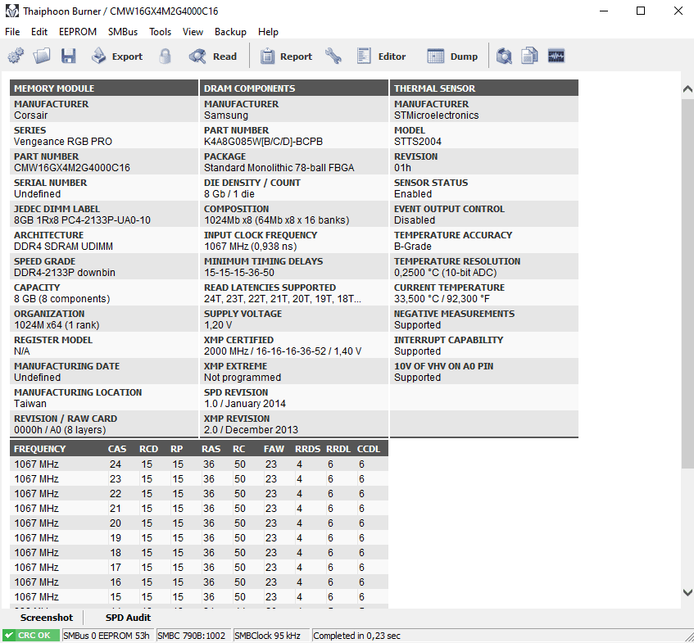Open a file with the folder icon
The image size is (694, 643).
coord(42,57)
